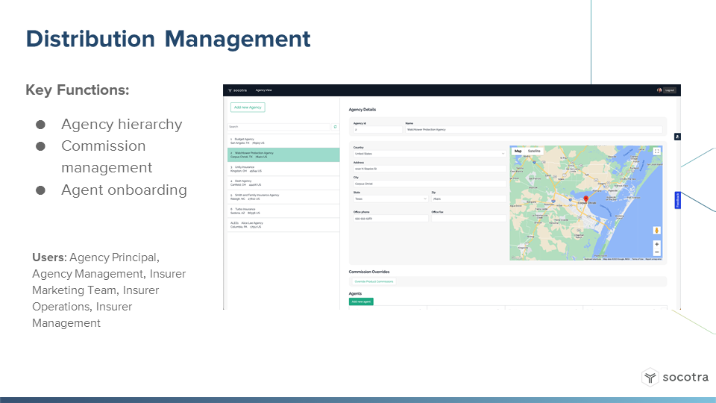Click the socotra logo at slide corner
716x403 pixels.
pyautogui.click(x=675, y=378)
